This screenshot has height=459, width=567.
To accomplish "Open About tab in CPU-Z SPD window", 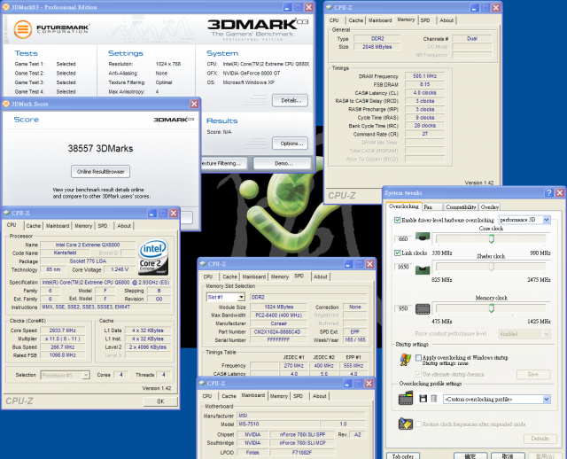I will [321, 276].
